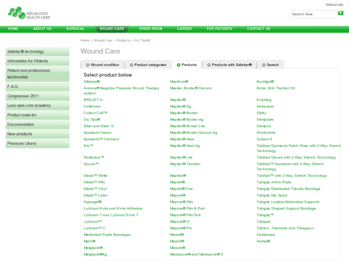Click the Mölnlycke Health Care logo
This screenshot has height=261, width=349.
coord(29,13)
